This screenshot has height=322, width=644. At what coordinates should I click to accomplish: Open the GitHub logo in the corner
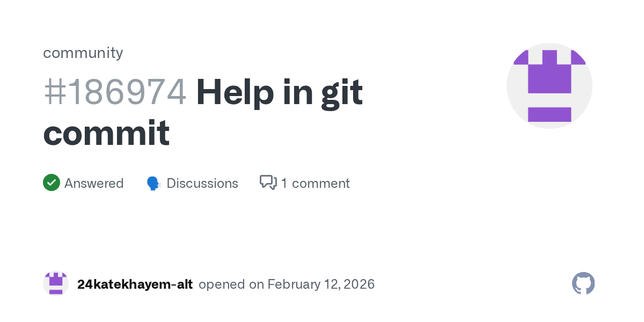pos(583,283)
